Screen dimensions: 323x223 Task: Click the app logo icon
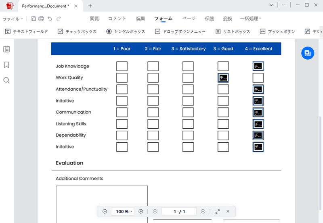coord(10,6)
